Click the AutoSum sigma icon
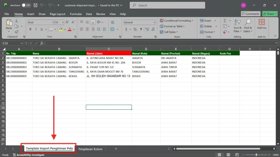Image resolution: width=280 pixels, height=157 pixels. tap(225, 21)
